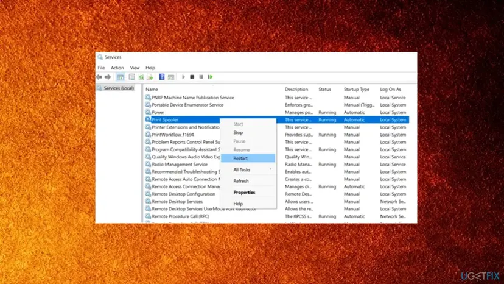Select the Power service name
This screenshot has height=284, width=504.
158,112
